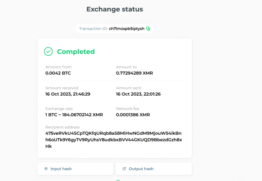
Task: Click the network fee 0.0001386 XMR
Action: (x=133, y=115)
